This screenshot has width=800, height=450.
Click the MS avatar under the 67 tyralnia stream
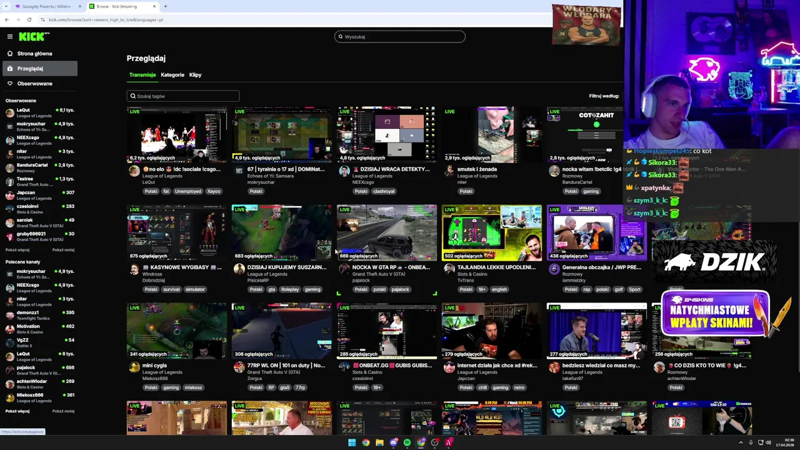[239, 172]
